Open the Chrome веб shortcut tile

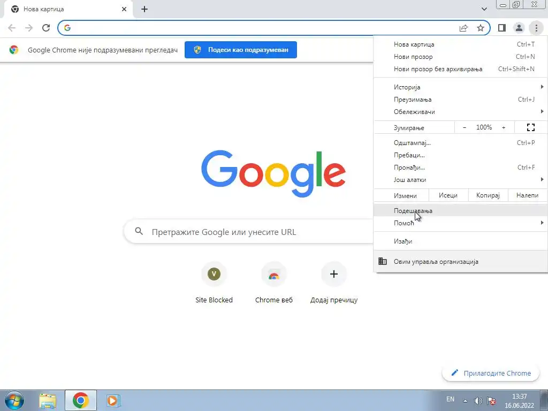pyautogui.click(x=273, y=283)
